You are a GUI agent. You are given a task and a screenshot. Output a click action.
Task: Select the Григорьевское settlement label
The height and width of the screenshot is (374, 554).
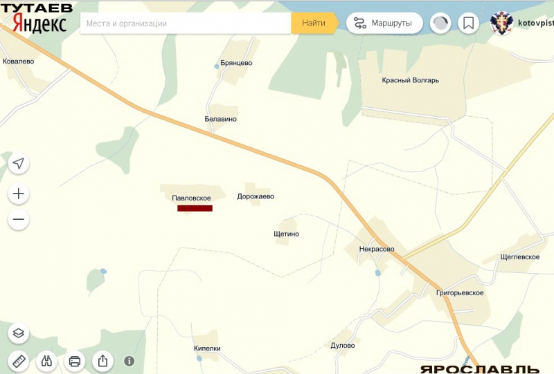click(460, 293)
